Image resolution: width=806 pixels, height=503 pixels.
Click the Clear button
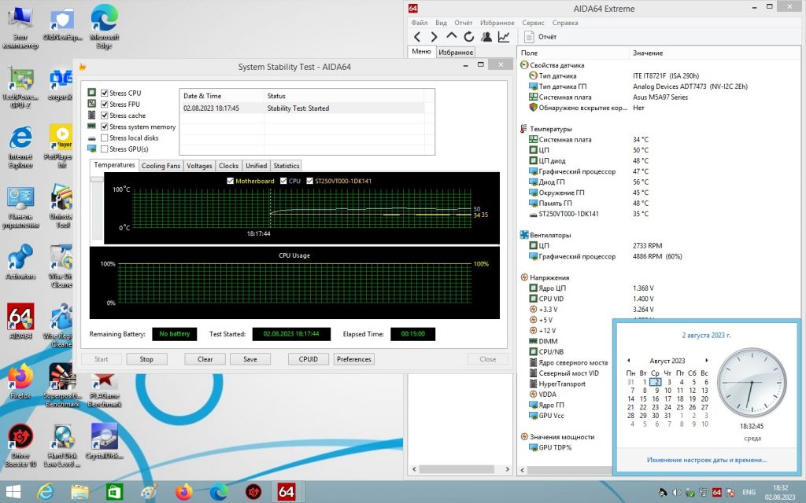tap(205, 359)
